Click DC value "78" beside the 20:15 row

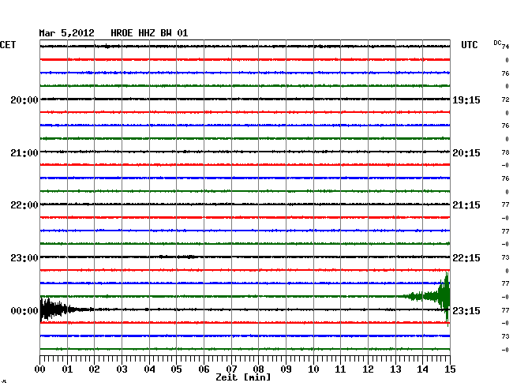[505, 152]
